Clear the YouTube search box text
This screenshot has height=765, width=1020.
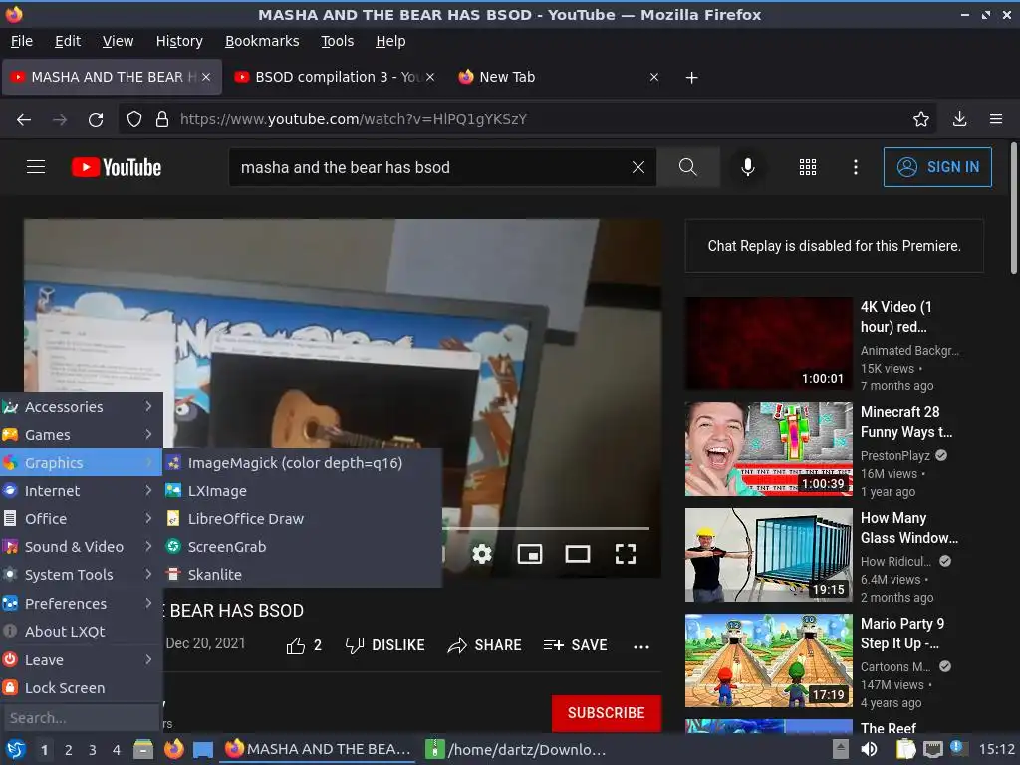[638, 167]
